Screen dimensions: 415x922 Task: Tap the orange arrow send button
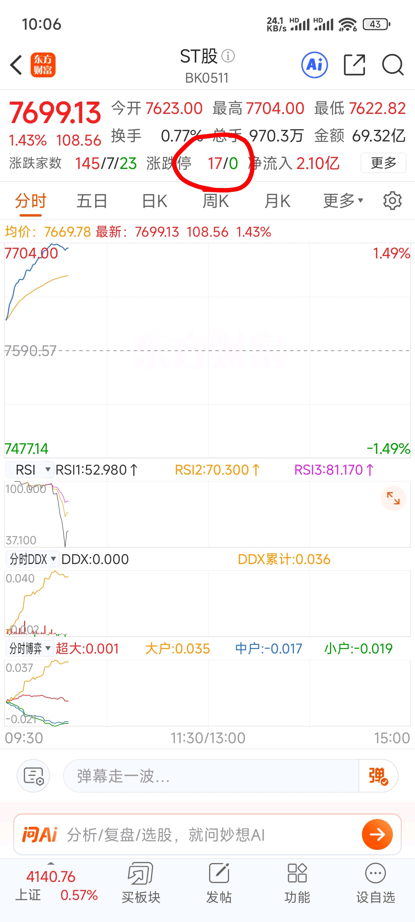tap(377, 834)
